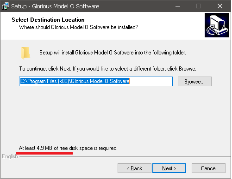Click the 'Setup will install' description text

click(x=113, y=53)
